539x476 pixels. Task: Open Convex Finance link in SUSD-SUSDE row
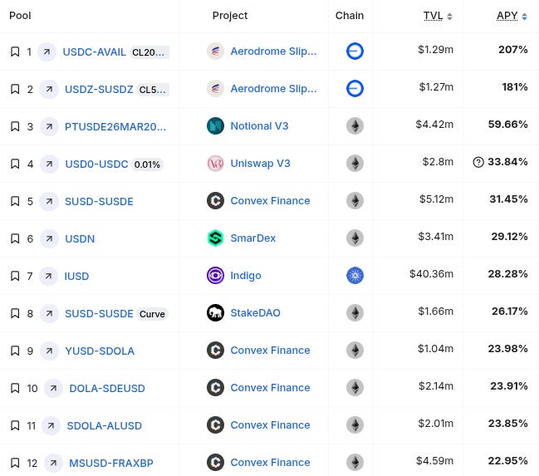[270, 200]
